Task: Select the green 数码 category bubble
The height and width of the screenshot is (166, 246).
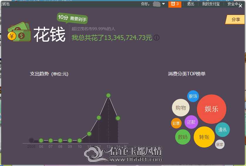Action: pos(183,137)
